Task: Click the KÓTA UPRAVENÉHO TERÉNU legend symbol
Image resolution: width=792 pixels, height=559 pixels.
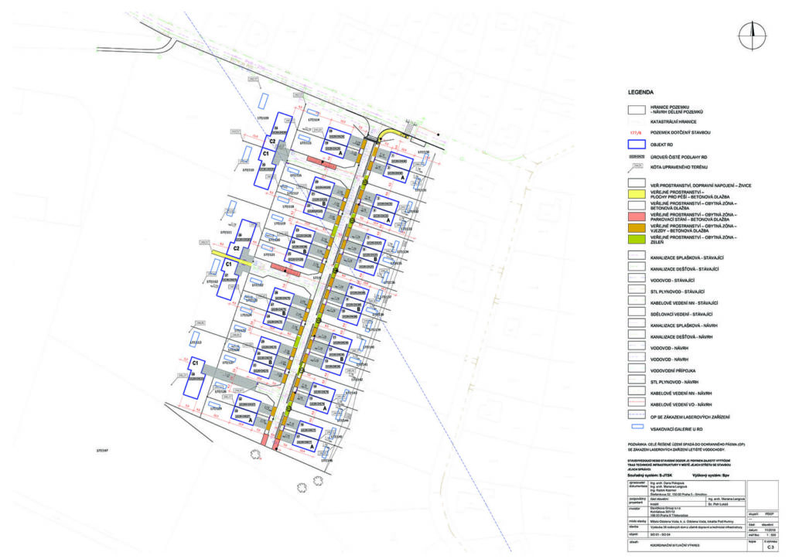Action: (638, 168)
